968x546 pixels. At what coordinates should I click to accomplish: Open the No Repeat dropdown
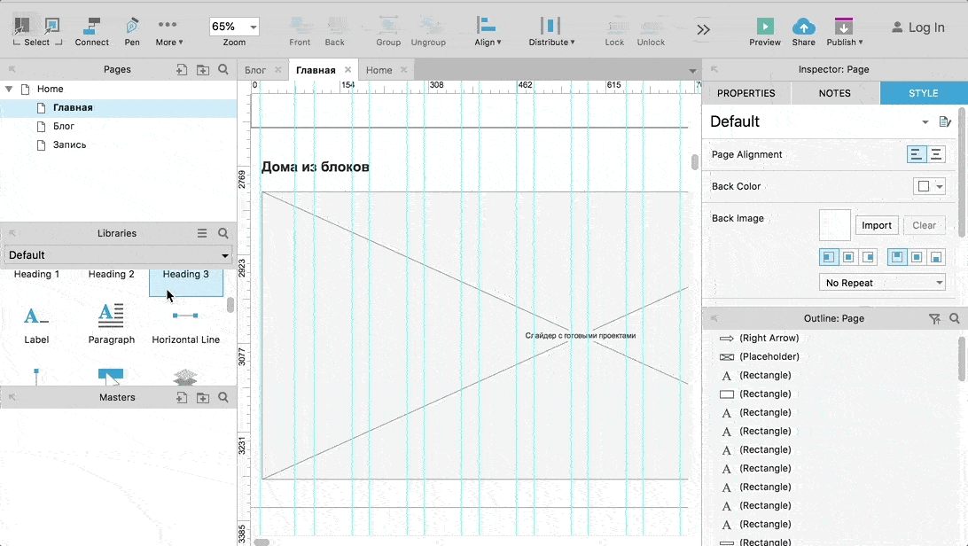pos(882,283)
